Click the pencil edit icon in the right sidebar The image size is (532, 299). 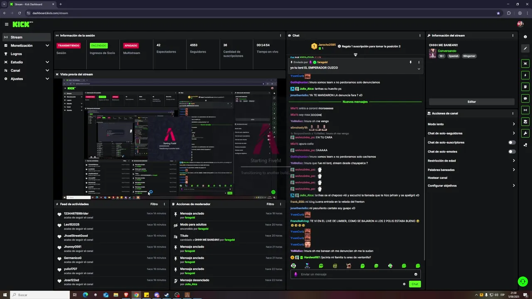click(525, 49)
